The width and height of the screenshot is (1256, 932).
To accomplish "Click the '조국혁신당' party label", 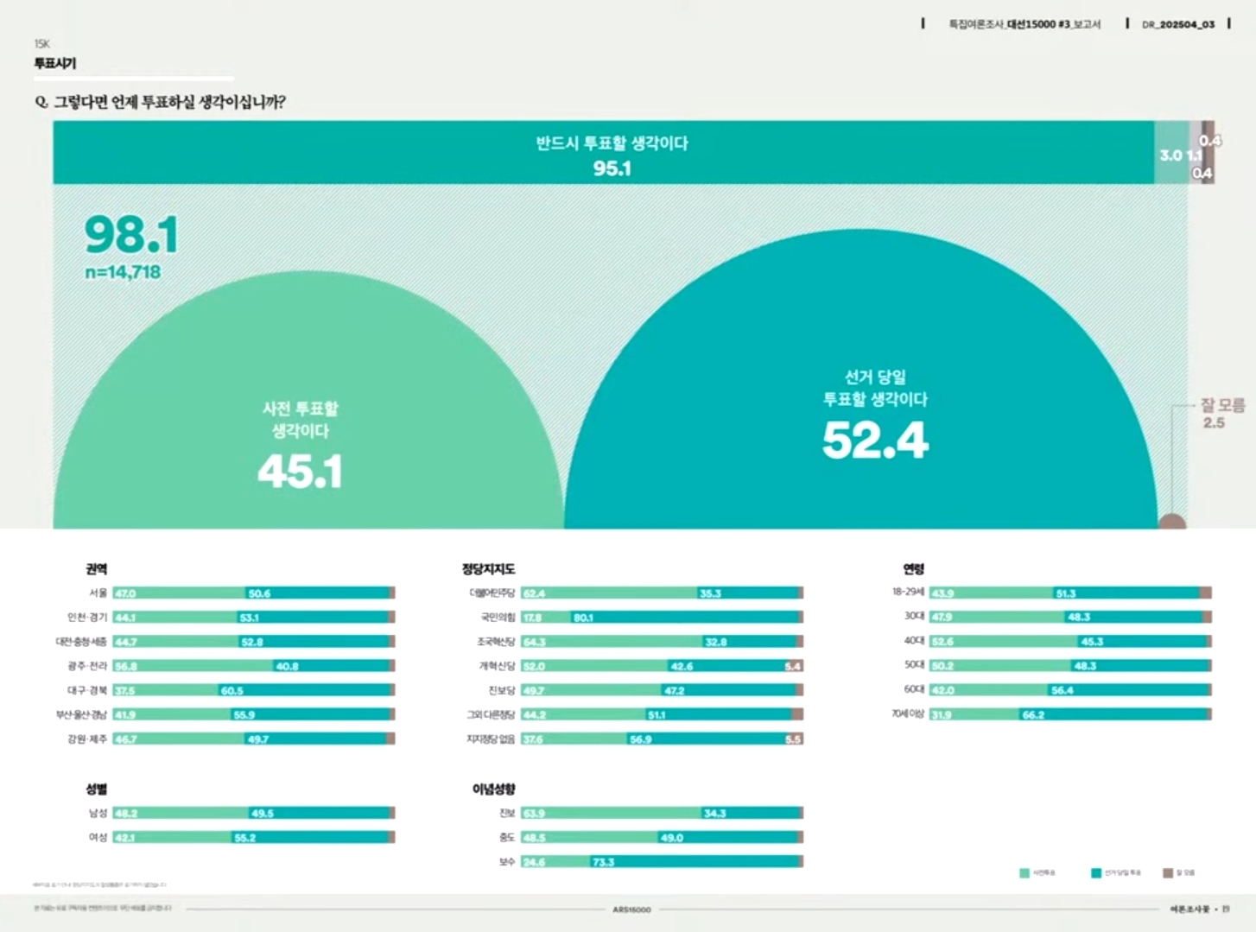I will [x=496, y=642].
